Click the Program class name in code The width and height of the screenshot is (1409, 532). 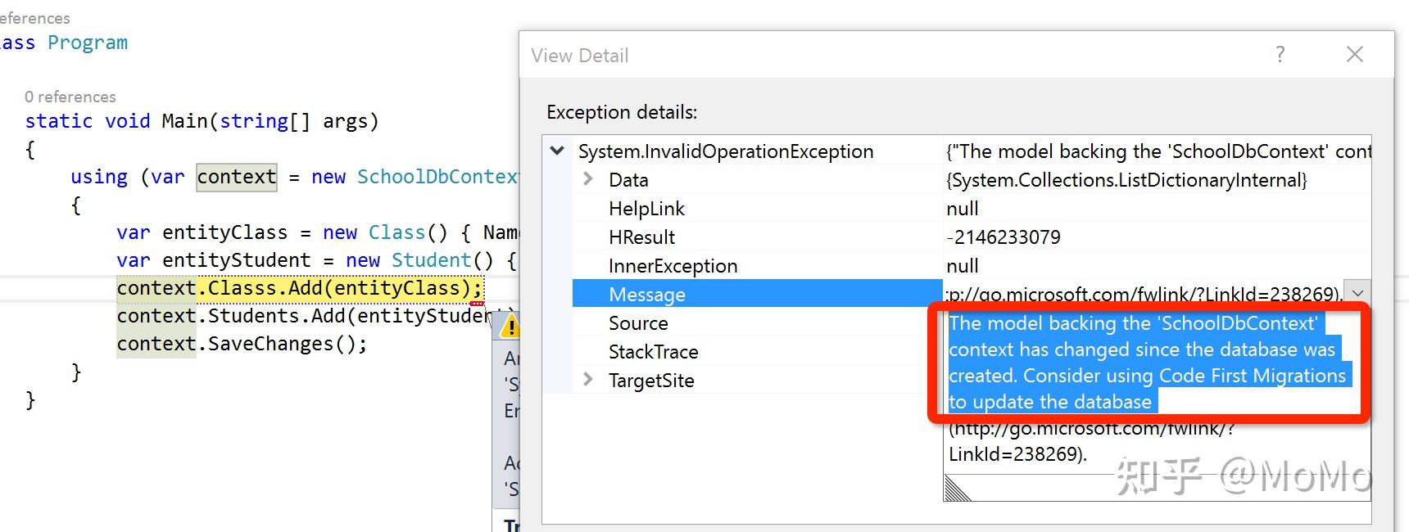coord(88,43)
